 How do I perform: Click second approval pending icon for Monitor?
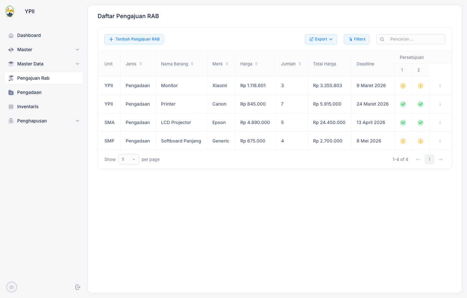pos(421,86)
